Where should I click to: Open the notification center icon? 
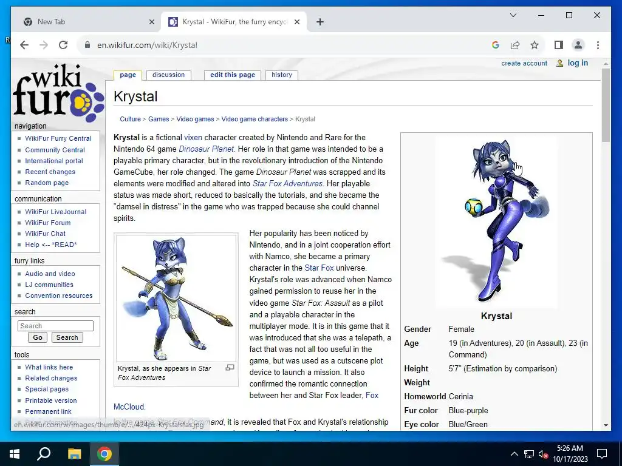[x=602, y=454]
